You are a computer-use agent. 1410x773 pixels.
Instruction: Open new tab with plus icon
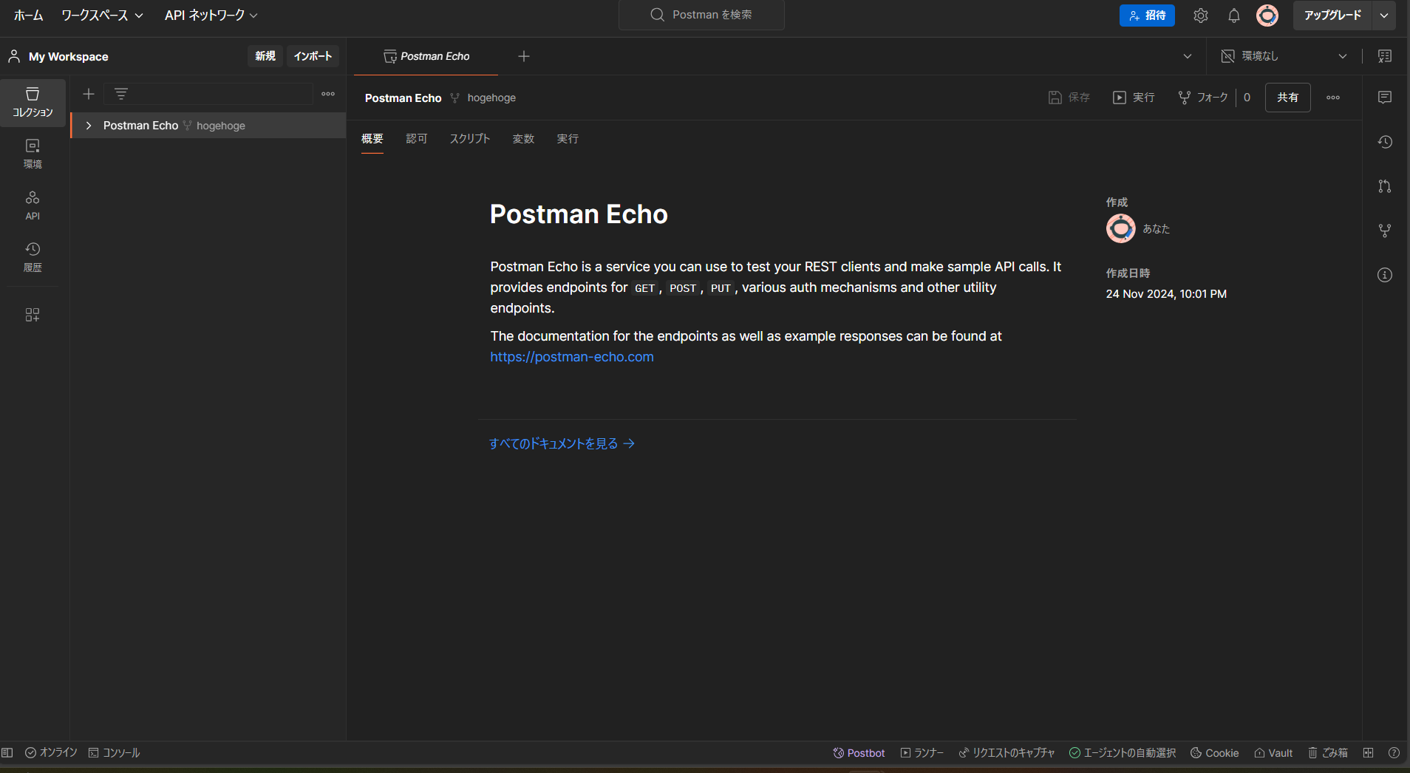click(524, 56)
